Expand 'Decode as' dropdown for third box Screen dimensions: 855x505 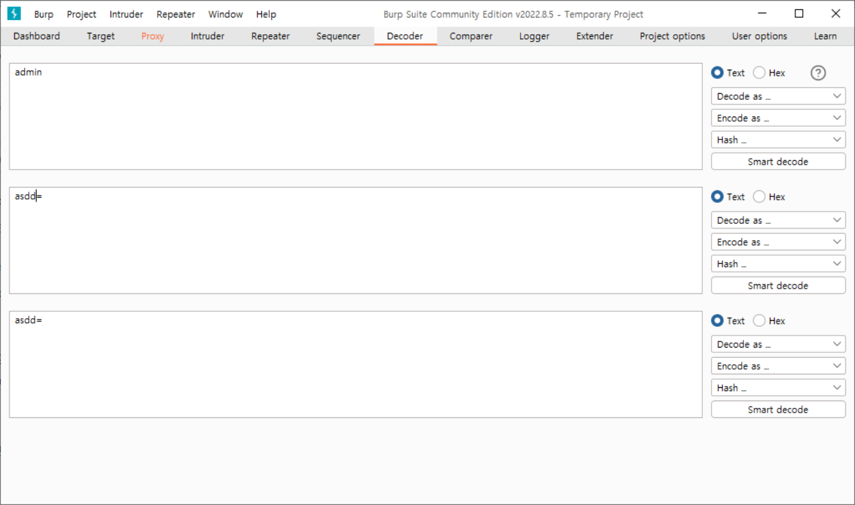(x=778, y=344)
